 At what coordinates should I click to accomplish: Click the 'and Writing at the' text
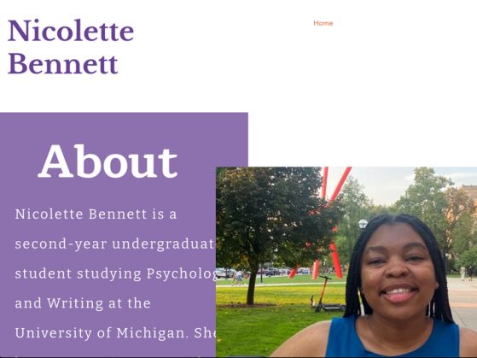(x=83, y=303)
